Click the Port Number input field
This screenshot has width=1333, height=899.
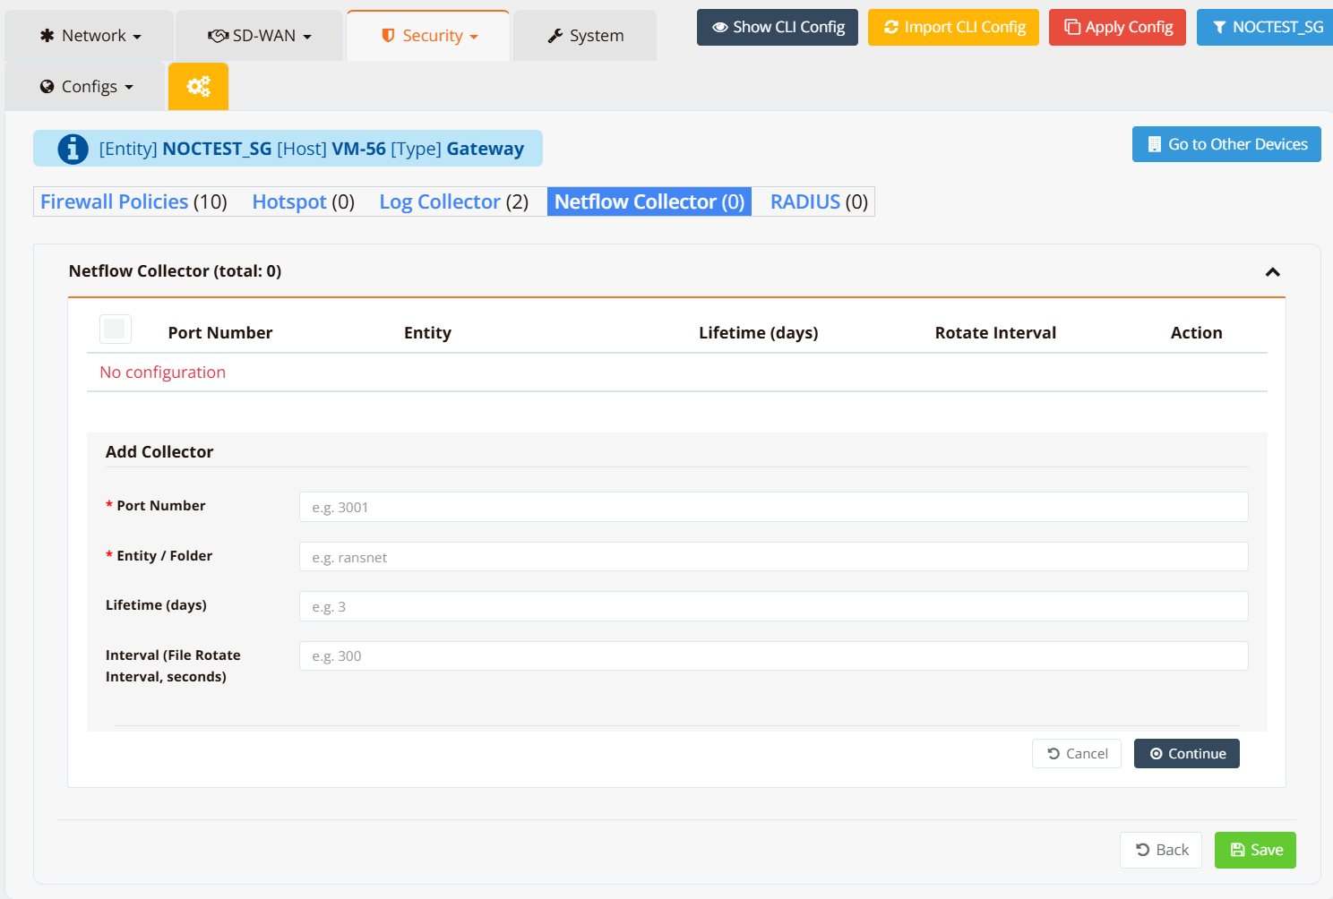tap(772, 507)
